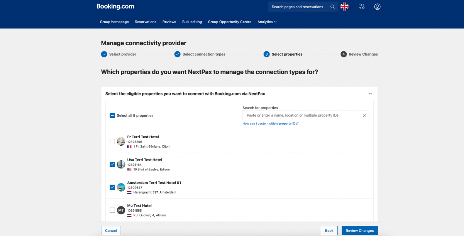Open the Booking.com logo home link
The image size is (464, 236).
tap(115, 7)
